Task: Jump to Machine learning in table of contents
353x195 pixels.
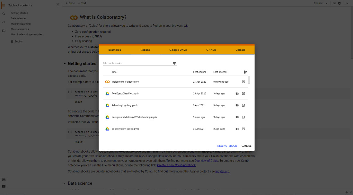Action: pos(21,24)
